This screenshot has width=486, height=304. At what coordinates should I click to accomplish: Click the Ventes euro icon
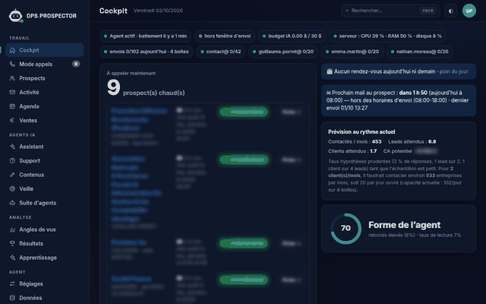(x=12, y=120)
